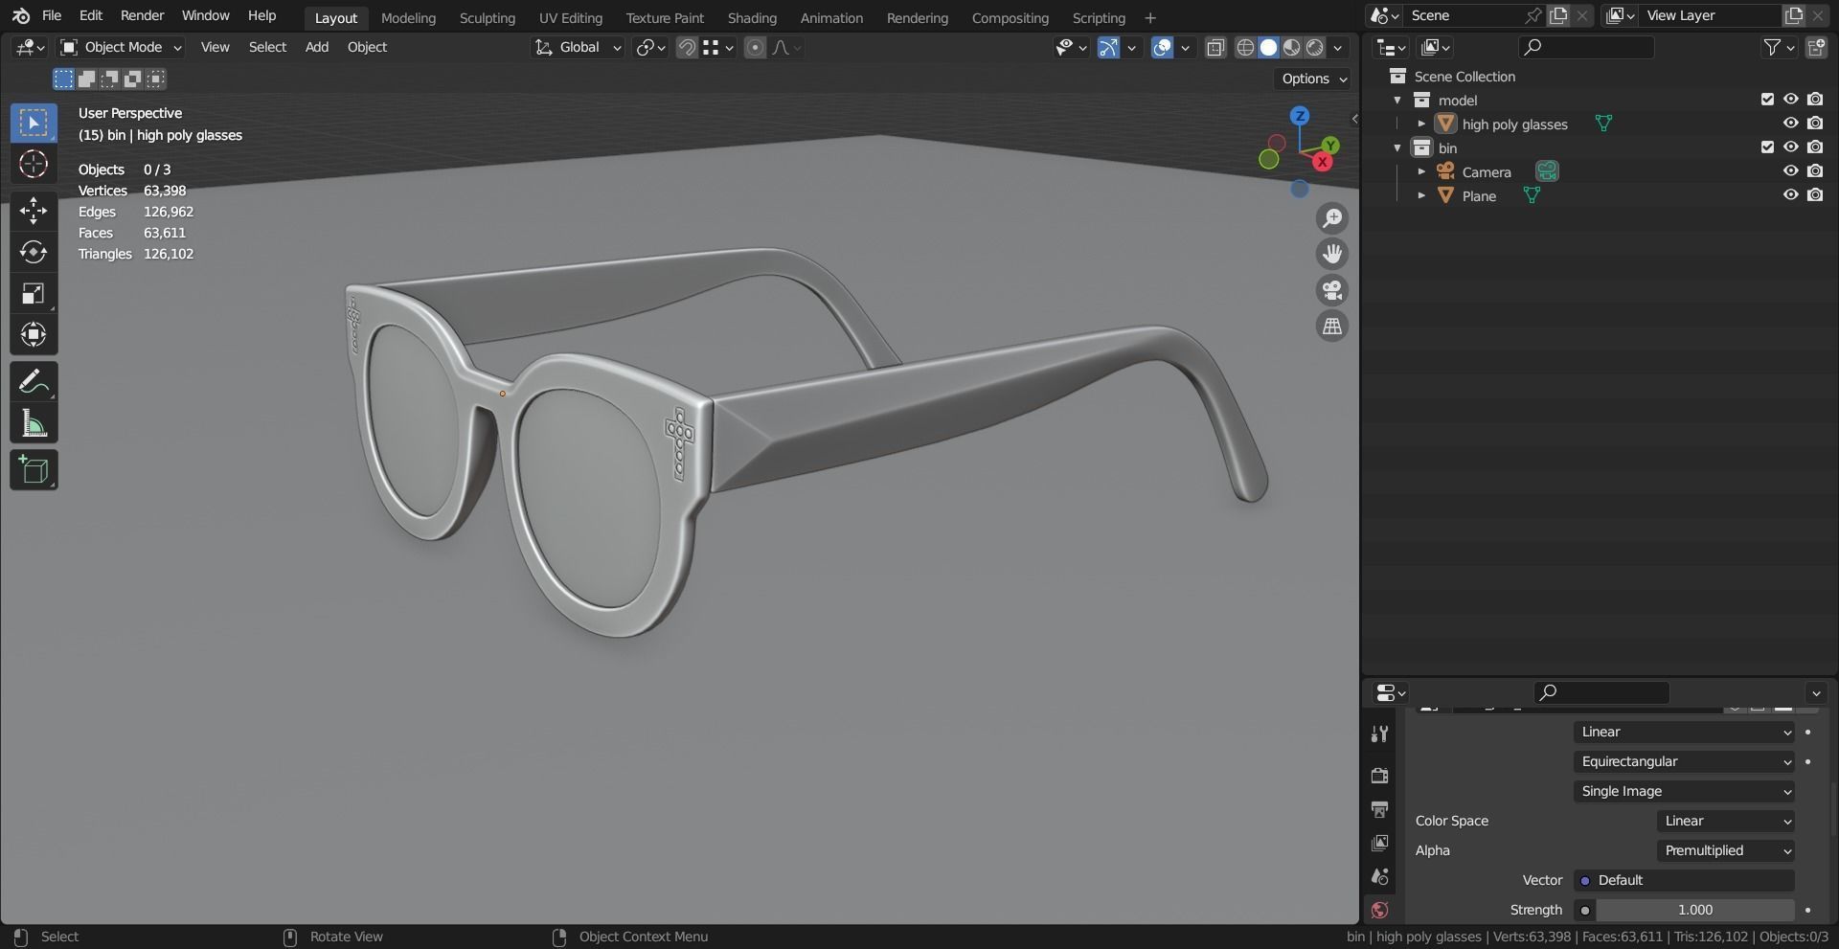Switch to rendered viewport shading
Screen dimensions: 1839x949
[x=1315, y=48]
